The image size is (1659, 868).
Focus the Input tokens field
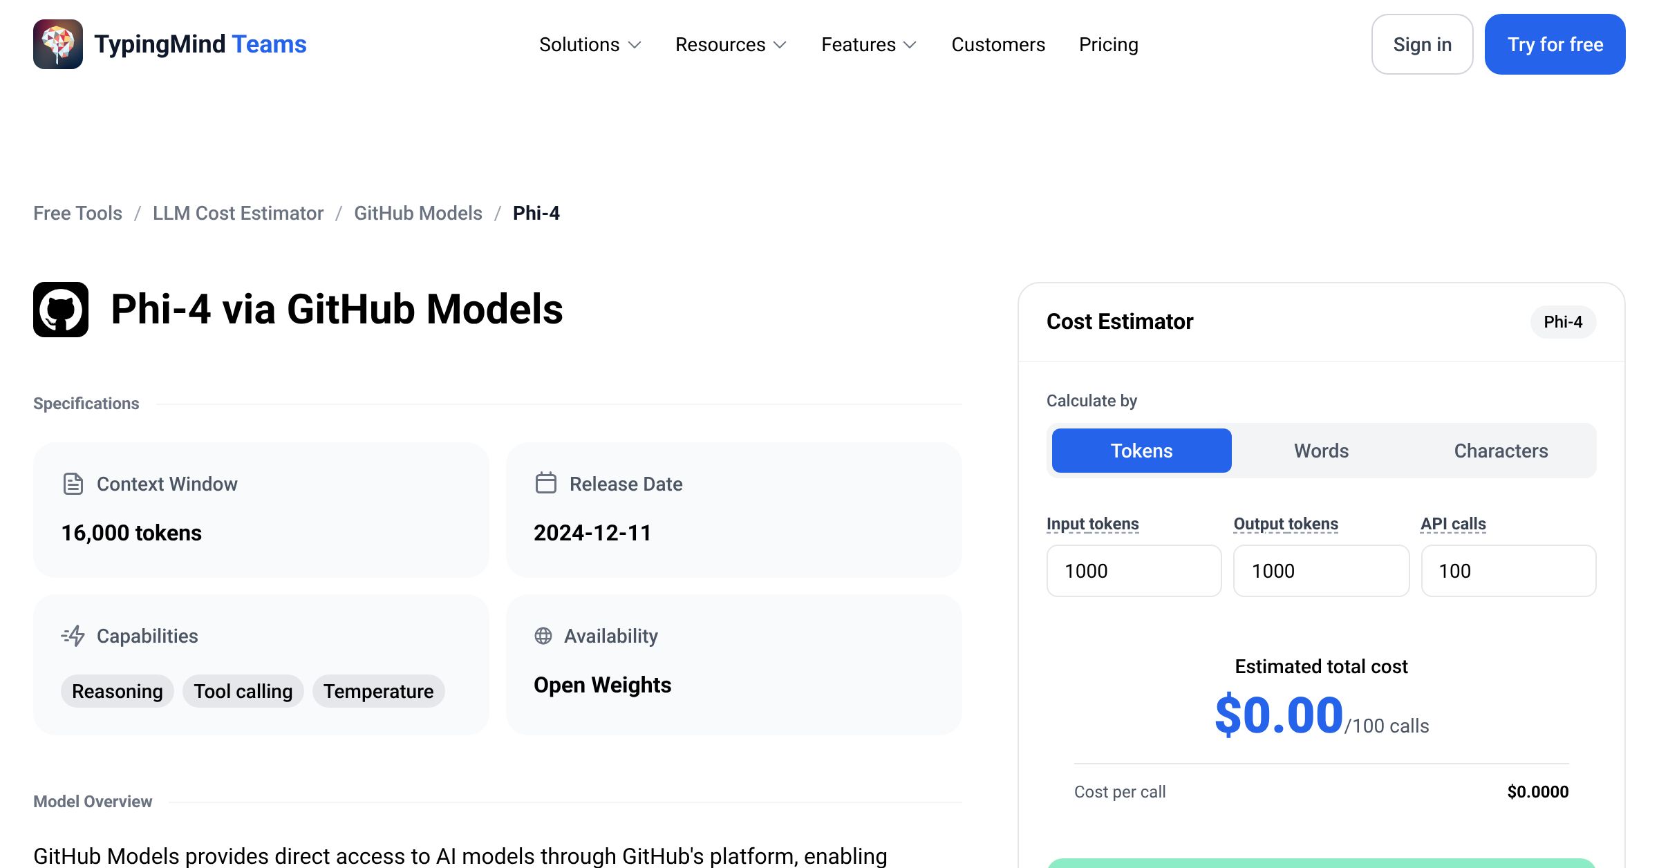coord(1134,571)
